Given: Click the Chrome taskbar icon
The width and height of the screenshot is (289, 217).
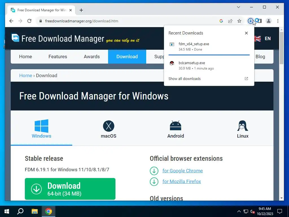Looking at the screenshot, I should click(x=49, y=211).
